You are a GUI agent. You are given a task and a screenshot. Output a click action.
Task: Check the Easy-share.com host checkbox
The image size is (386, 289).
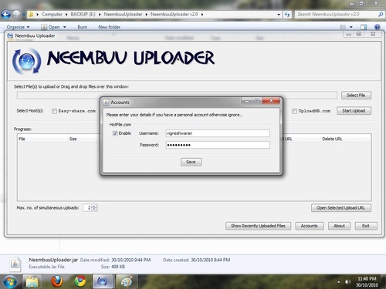coord(54,111)
